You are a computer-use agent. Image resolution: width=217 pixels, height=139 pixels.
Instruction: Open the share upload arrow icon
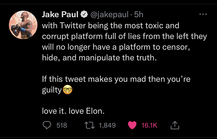click(x=175, y=125)
